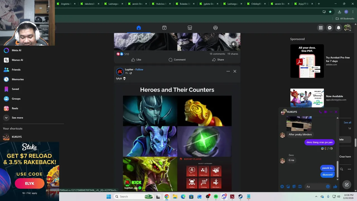
Task: Follow the Lupiter page
Action: click(x=139, y=70)
